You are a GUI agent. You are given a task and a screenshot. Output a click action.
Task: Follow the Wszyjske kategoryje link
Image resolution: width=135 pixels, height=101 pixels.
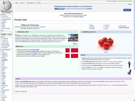(x=124, y=28)
